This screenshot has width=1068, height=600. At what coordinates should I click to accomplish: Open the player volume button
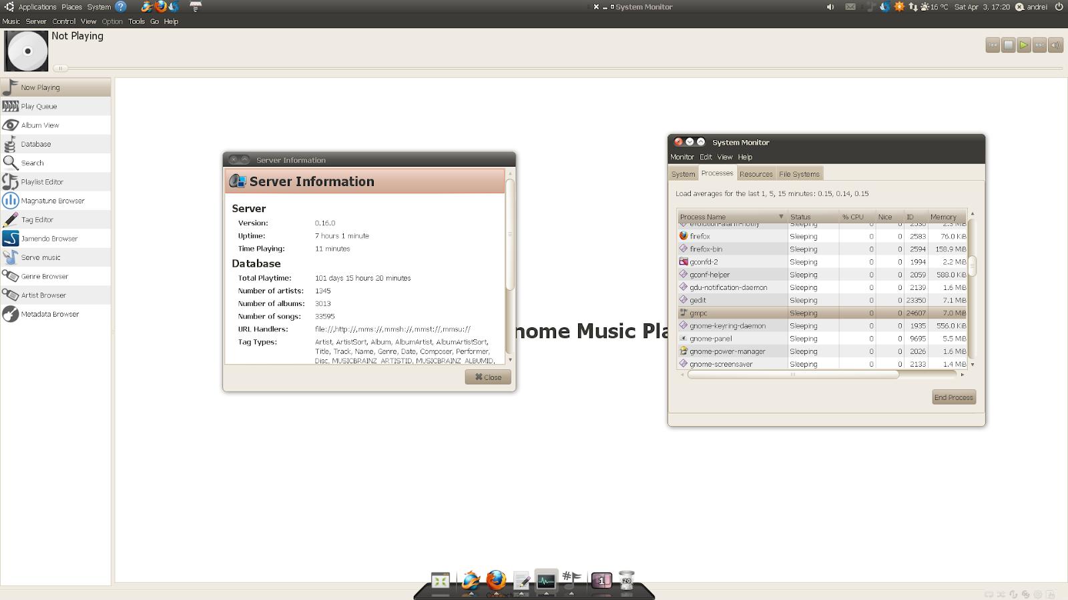1055,45
